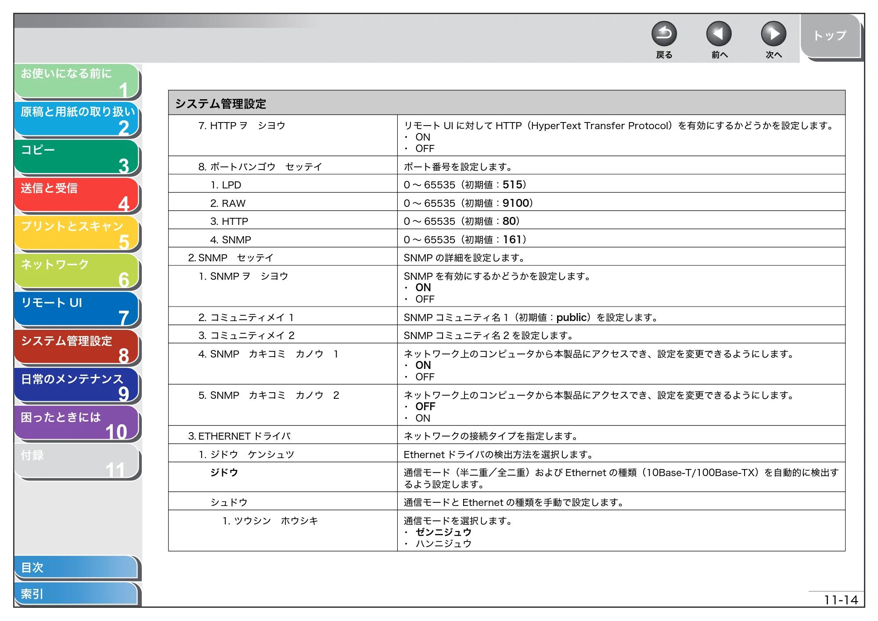
Task: Click SNMP default value 161 text
Action: click(511, 239)
